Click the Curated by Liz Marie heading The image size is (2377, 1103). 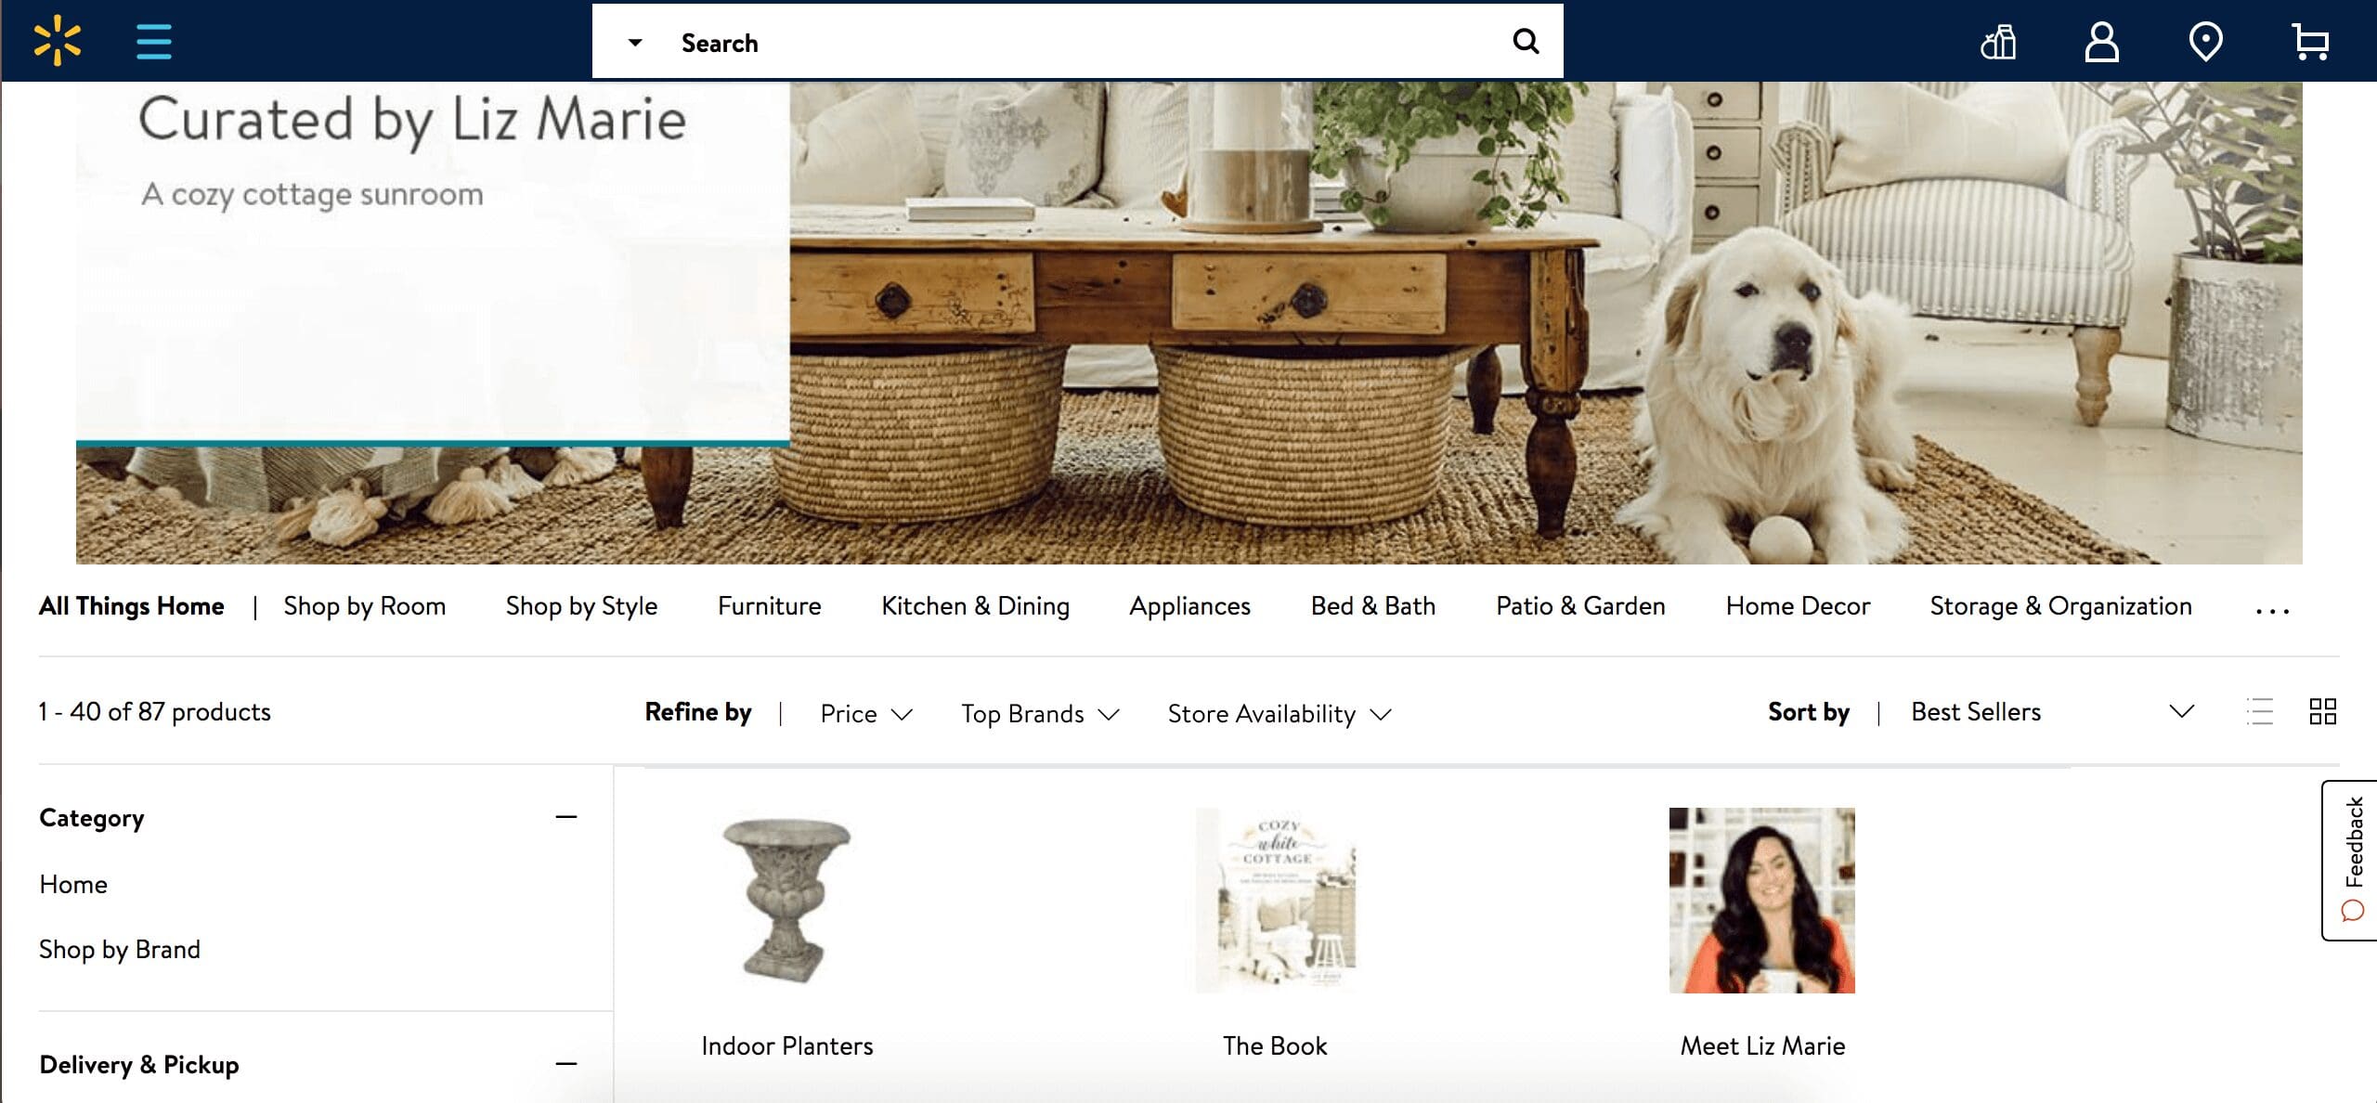click(x=412, y=121)
